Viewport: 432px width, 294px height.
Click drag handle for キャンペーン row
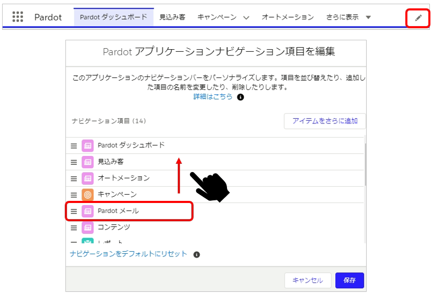(x=74, y=195)
